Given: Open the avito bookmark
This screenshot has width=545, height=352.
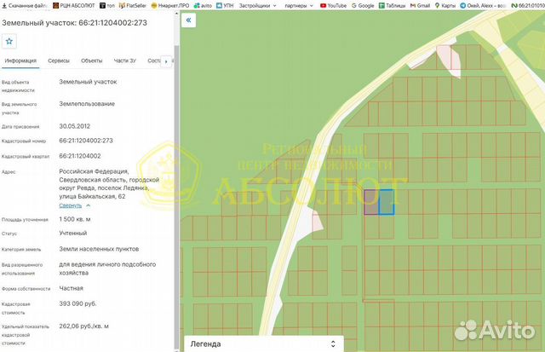Looking at the screenshot, I should (203, 6).
